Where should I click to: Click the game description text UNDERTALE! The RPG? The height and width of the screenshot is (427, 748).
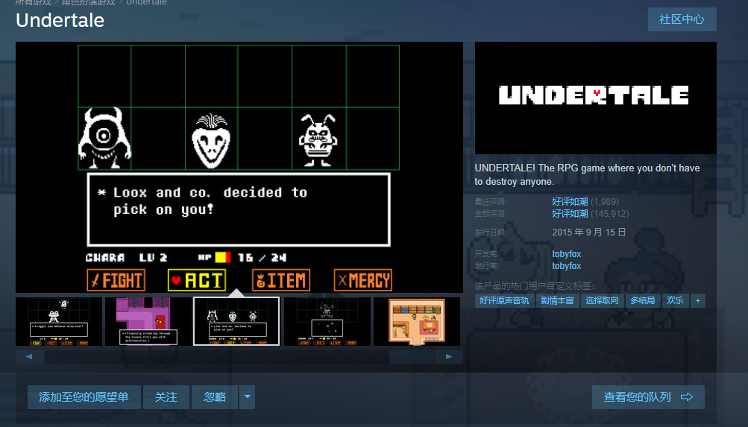[x=587, y=175]
